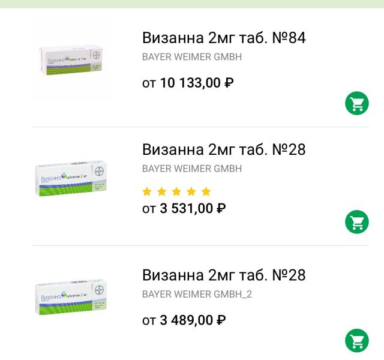Add Визанна №84 to cart
Screen dimensions: 384x360
point(357,103)
